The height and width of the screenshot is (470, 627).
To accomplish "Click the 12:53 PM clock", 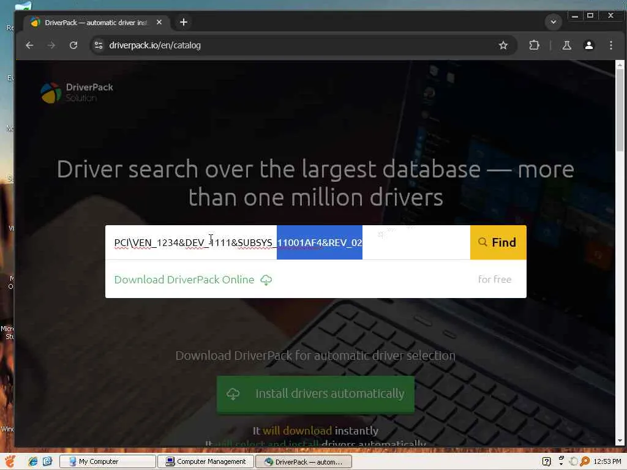I will (607, 461).
